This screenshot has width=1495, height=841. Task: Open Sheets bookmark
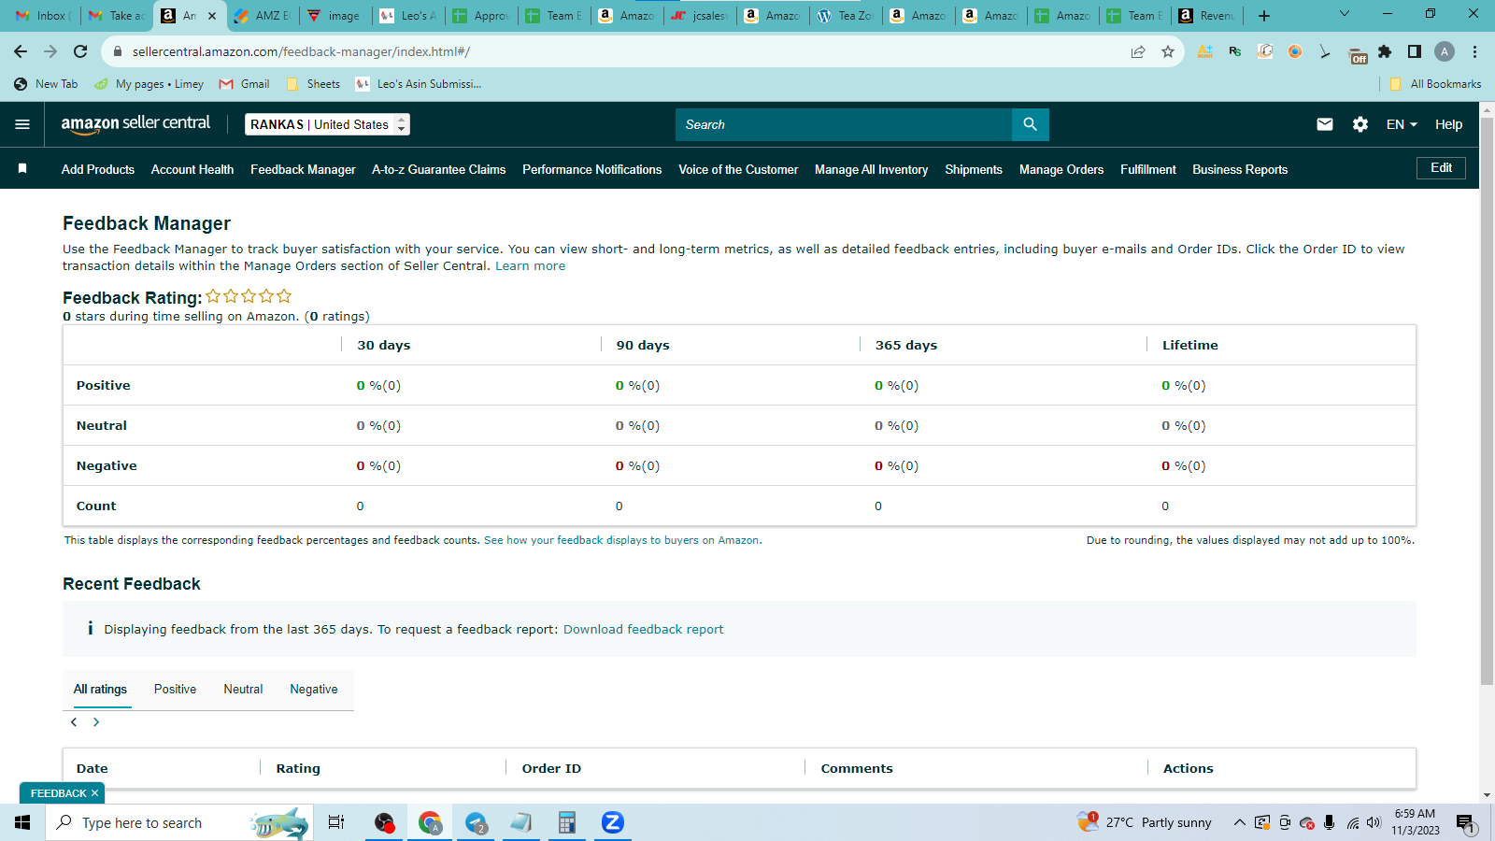click(314, 84)
